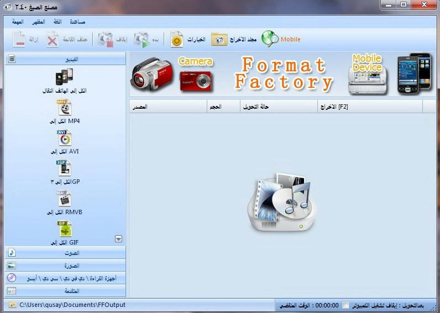
Task: Select the All to MP4 icon
Action: [65, 107]
